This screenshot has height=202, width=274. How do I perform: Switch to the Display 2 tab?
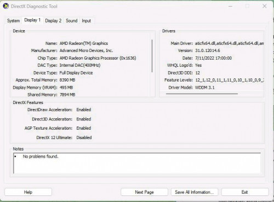pos(53,21)
